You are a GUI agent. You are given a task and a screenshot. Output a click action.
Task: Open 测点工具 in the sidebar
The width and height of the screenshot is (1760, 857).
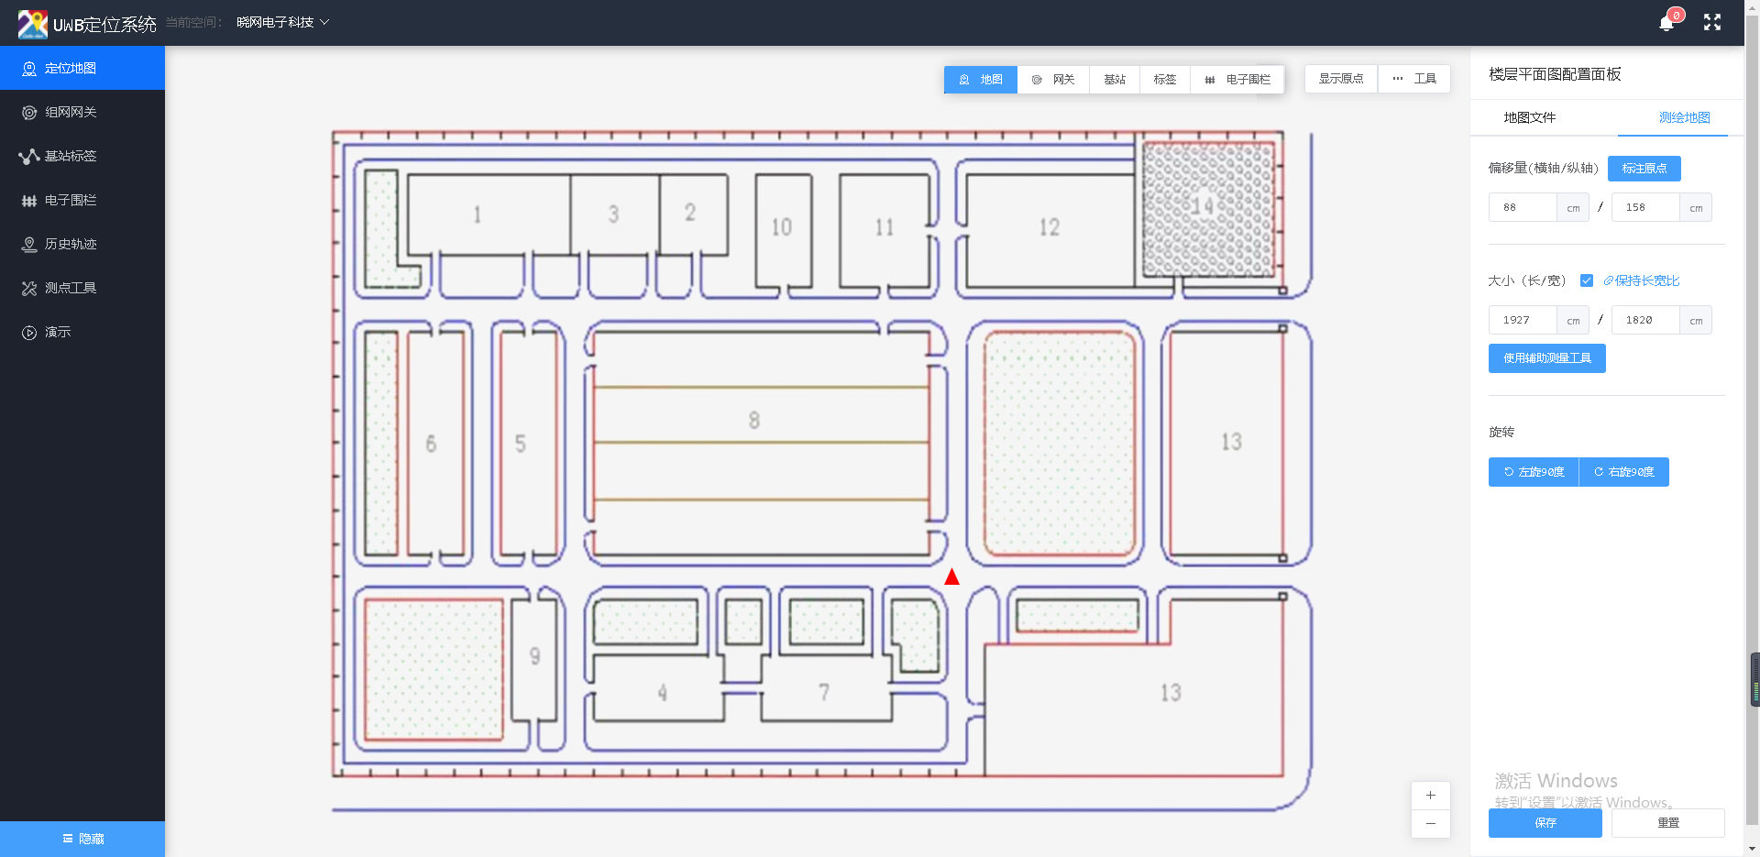tap(71, 288)
